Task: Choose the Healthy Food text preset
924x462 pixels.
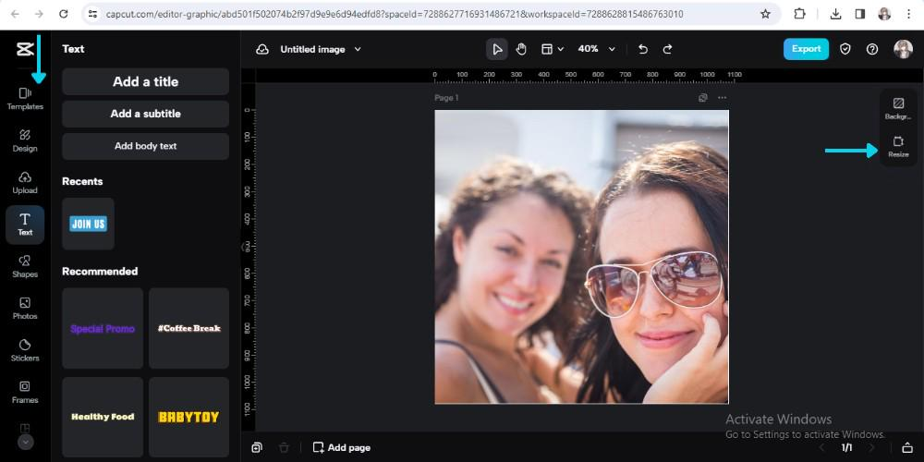Action: click(103, 418)
